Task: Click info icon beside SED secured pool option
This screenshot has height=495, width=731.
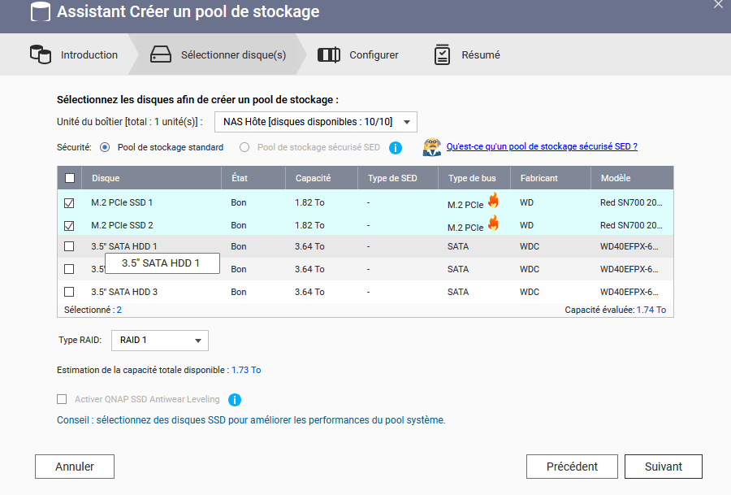Action: click(396, 147)
